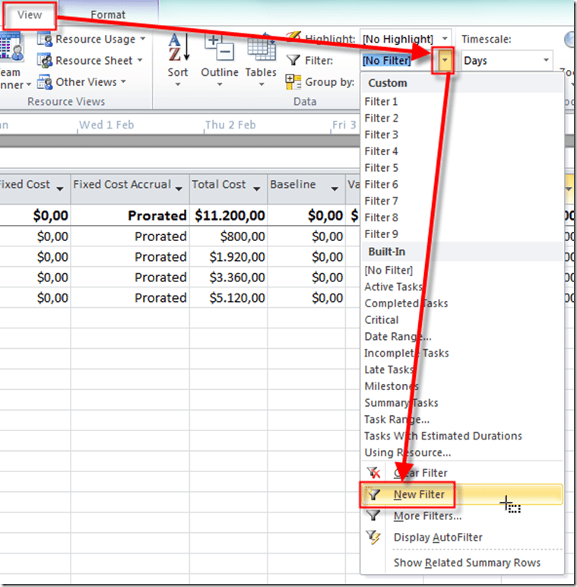Click the Clear Filter funnel icon
Screen dimensions: 577x587
click(x=373, y=473)
